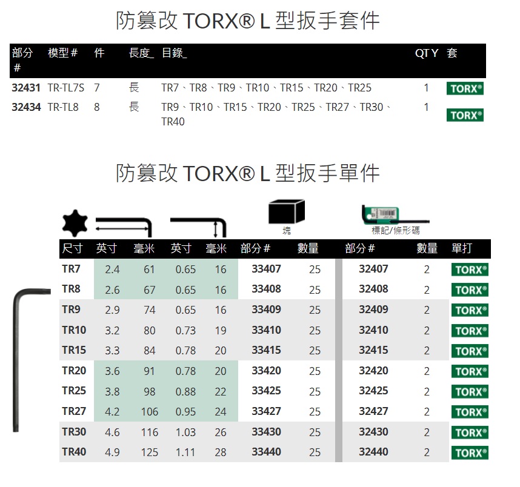Click bulk part number 33425

pos(266,391)
